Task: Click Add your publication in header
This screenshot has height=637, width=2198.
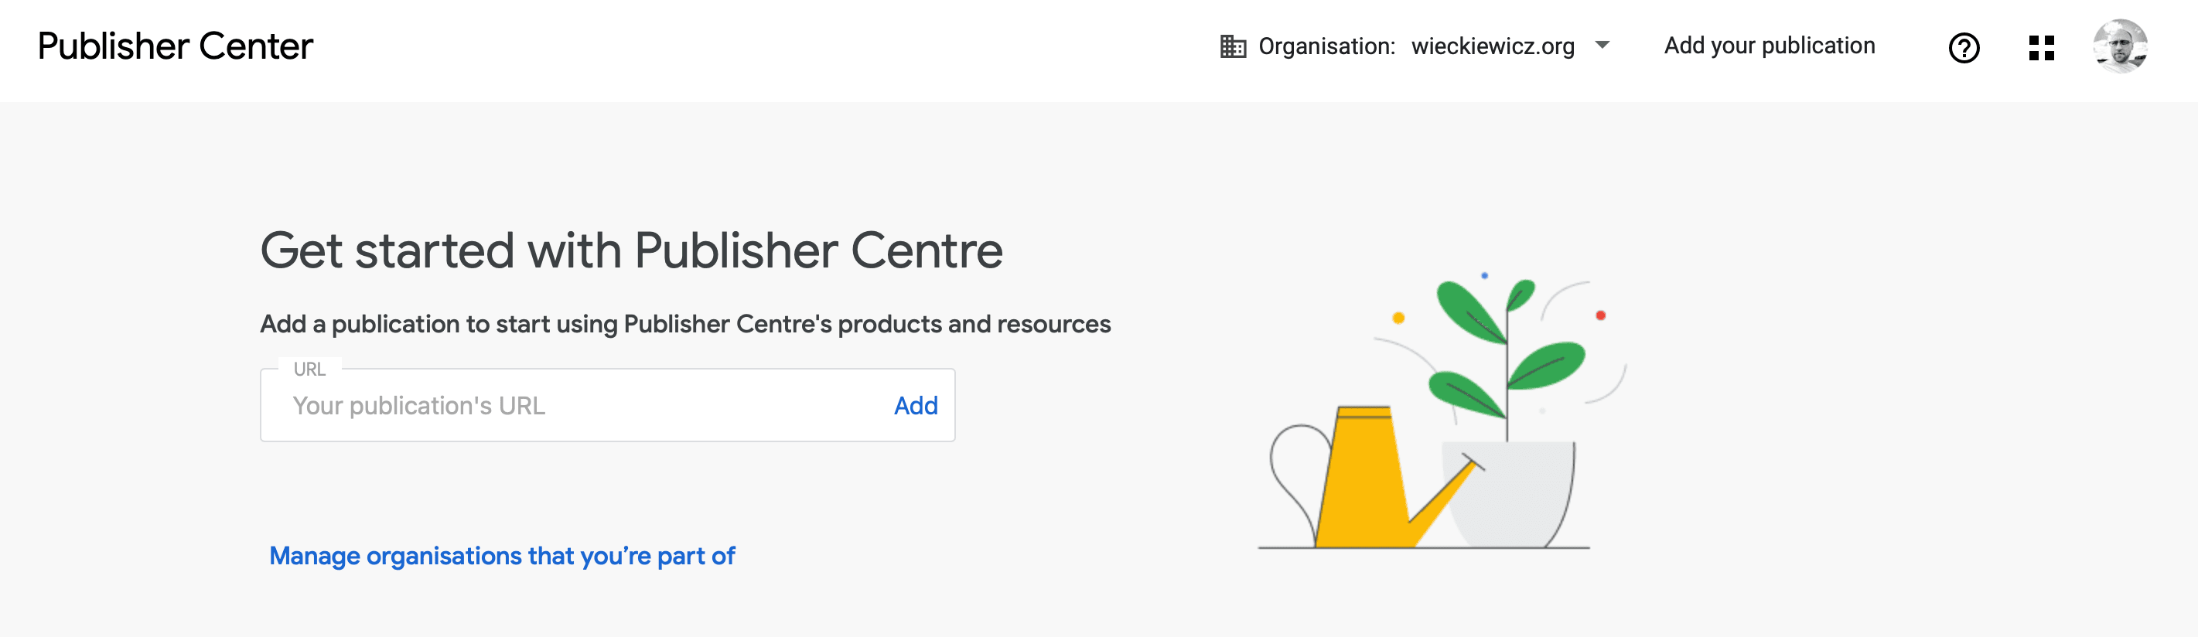Action: [1769, 46]
